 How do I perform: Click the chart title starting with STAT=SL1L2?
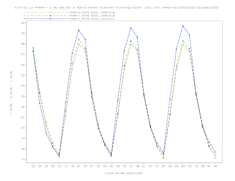coord(117,8)
